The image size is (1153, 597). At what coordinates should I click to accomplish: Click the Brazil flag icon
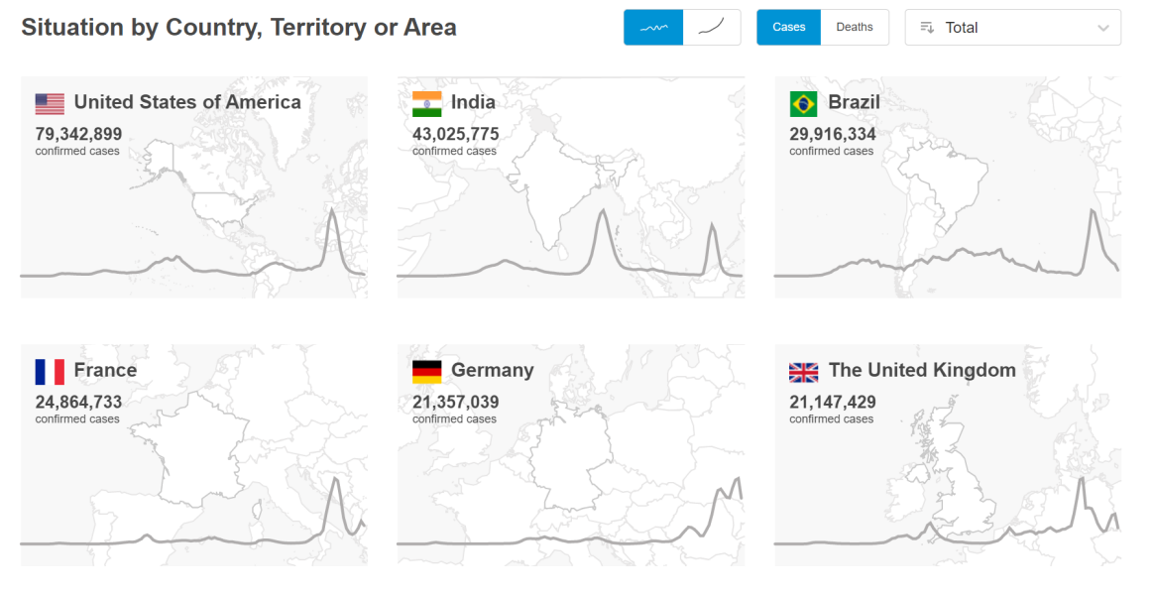pos(803,103)
